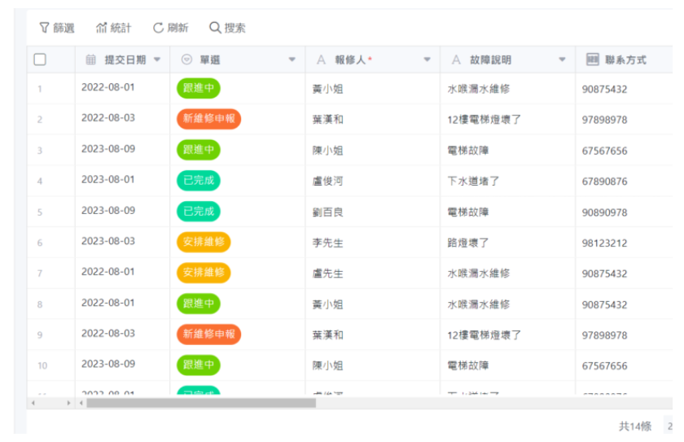Screen dimensions: 684x442
Task: Click the 跟進中 tag in row 1
Action: tap(199, 88)
